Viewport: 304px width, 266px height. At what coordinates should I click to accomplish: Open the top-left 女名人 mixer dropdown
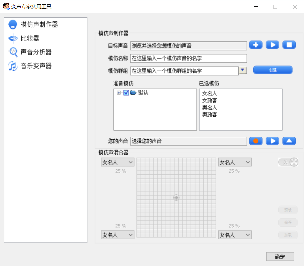[x=118, y=162]
